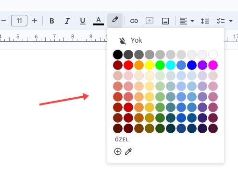The image size is (238, 173).
Task: Select the orange swatch
Action: click(x=139, y=65)
